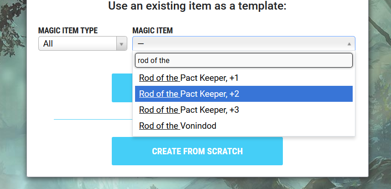Click the forest background left of the dialog
391x189 pixels.
(x=13, y=94)
